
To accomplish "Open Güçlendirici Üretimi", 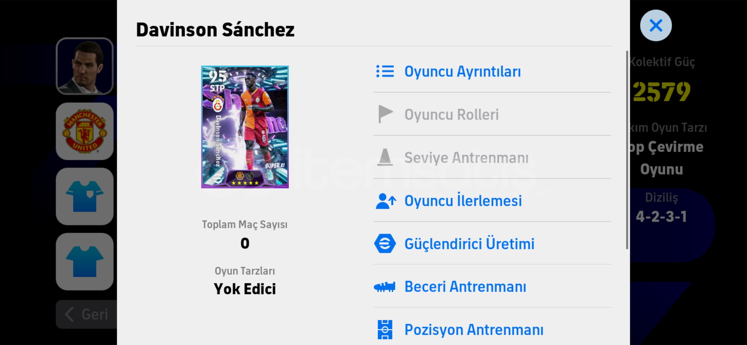I will coord(469,244).
